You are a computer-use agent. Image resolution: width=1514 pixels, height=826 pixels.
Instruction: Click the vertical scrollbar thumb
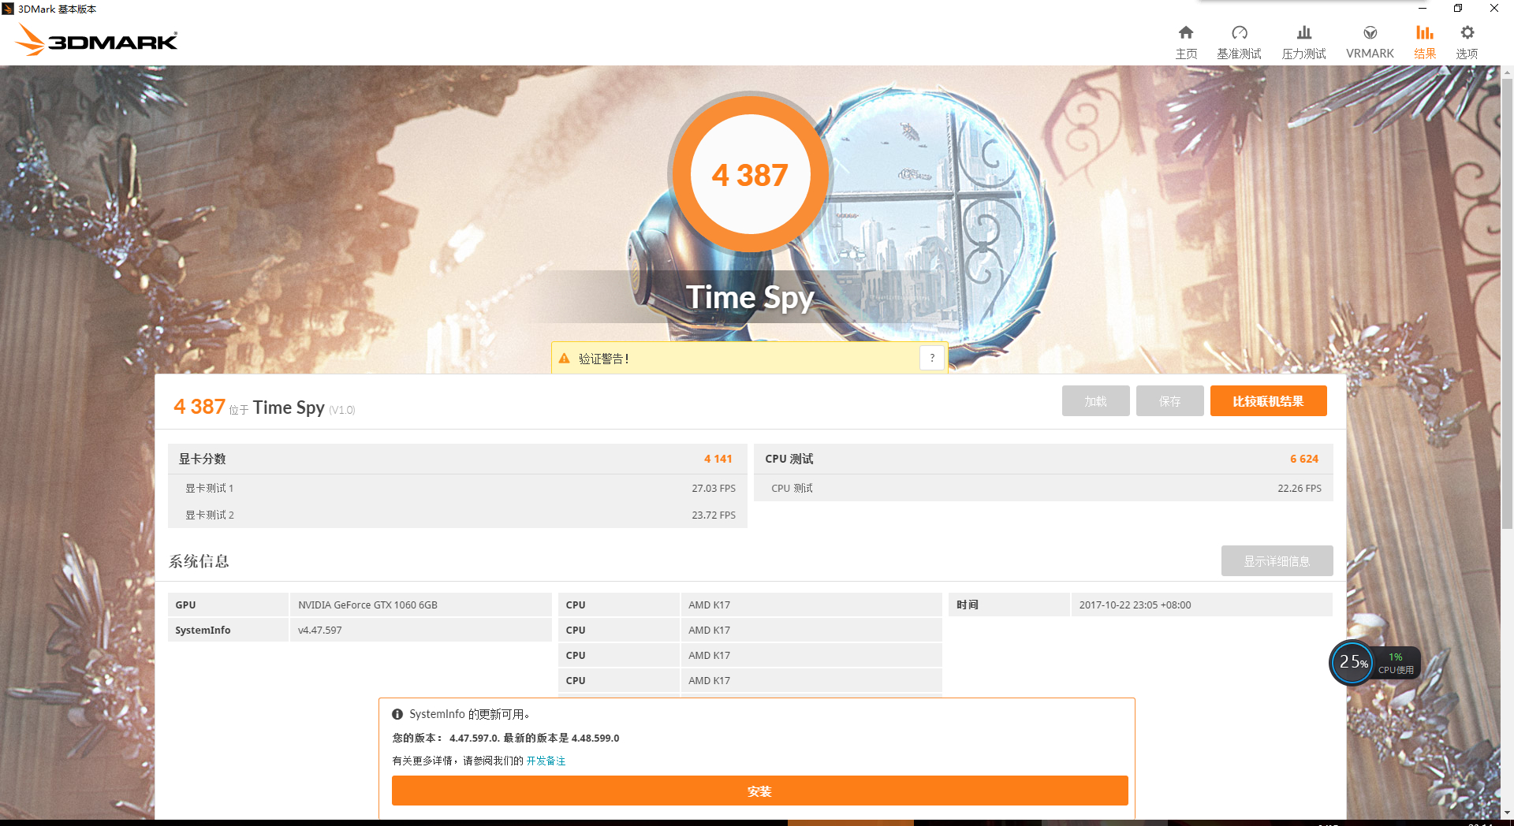coord(1507,303)
